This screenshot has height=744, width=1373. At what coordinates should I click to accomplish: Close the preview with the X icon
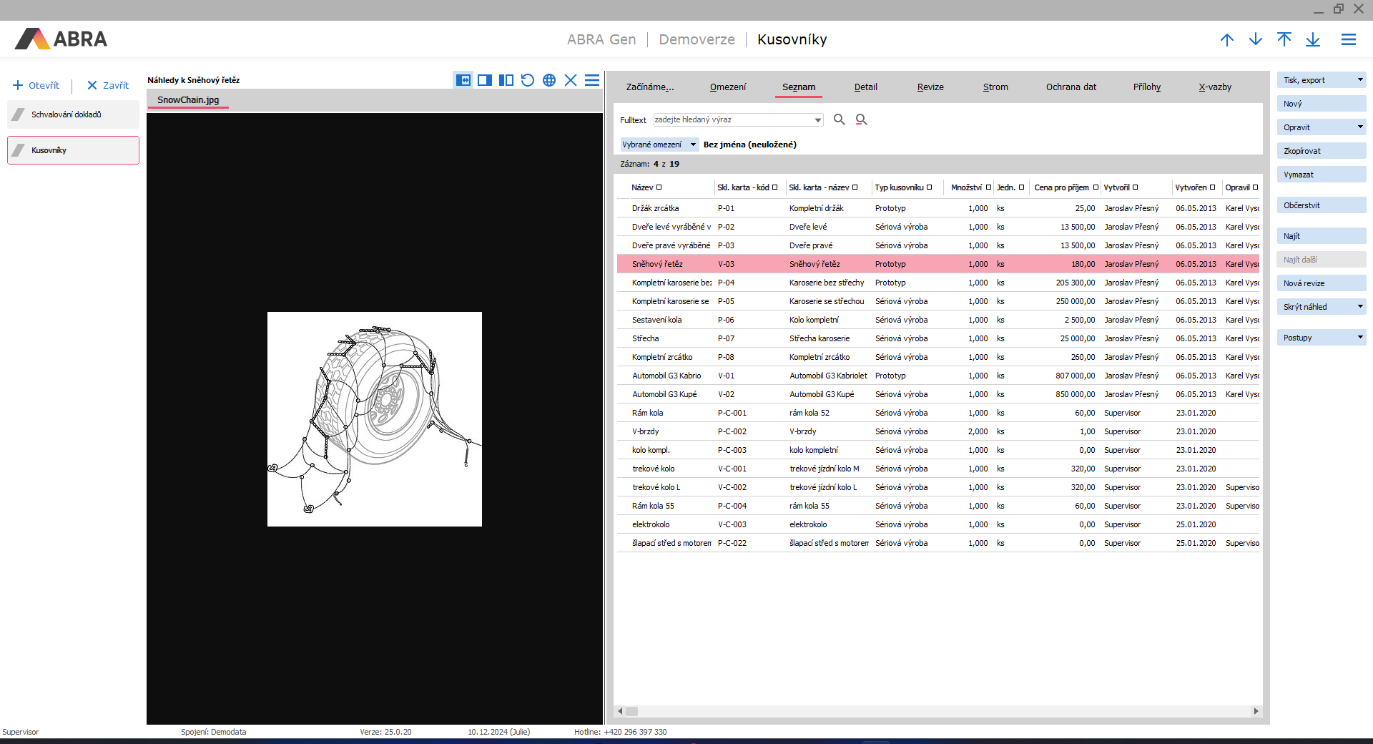(x=571, y=80)
